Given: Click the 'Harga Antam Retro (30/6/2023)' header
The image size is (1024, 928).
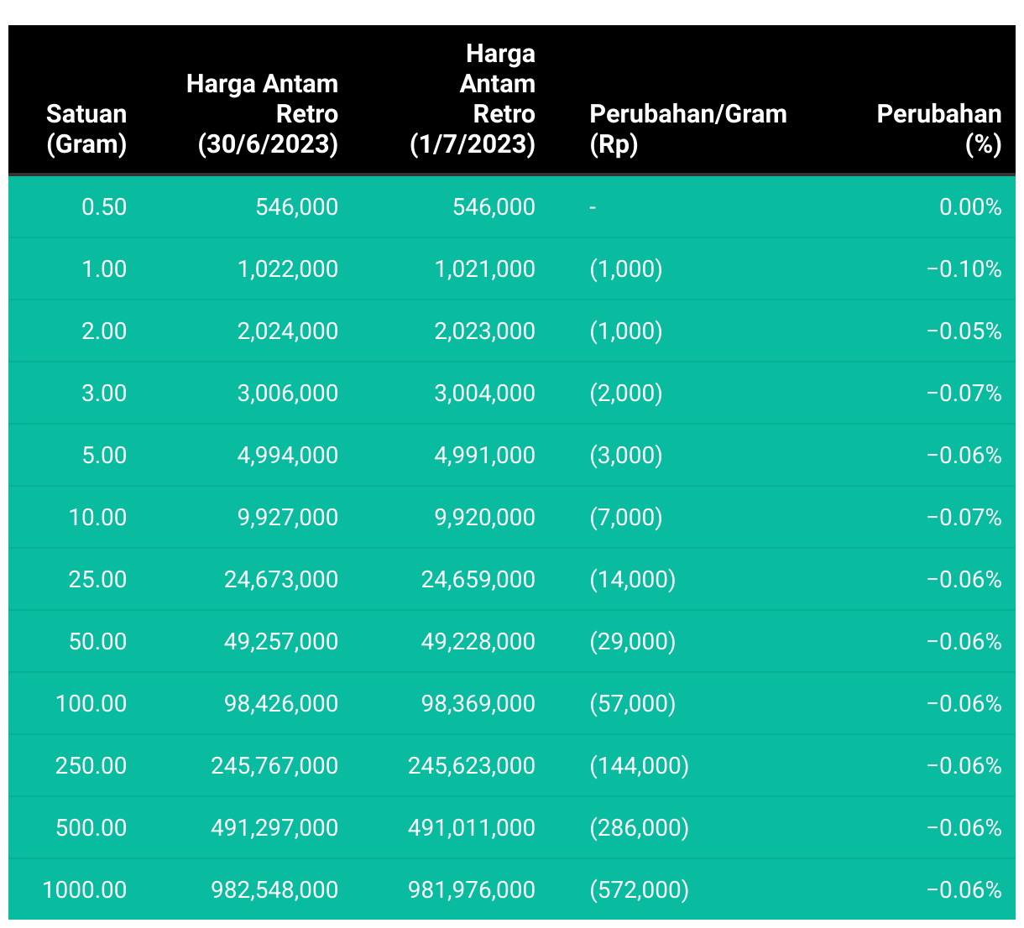Looking at the screenshot, I should tap(262, 114).
